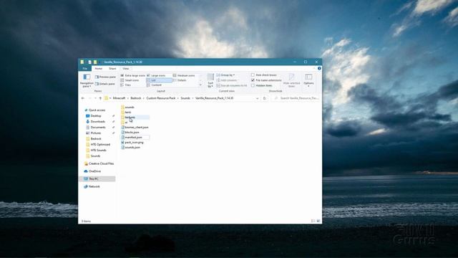Image resolution: width=458 pixels, height=258 pixels.
Task: Select the View ribbon tab
Action: click(126, 69)
